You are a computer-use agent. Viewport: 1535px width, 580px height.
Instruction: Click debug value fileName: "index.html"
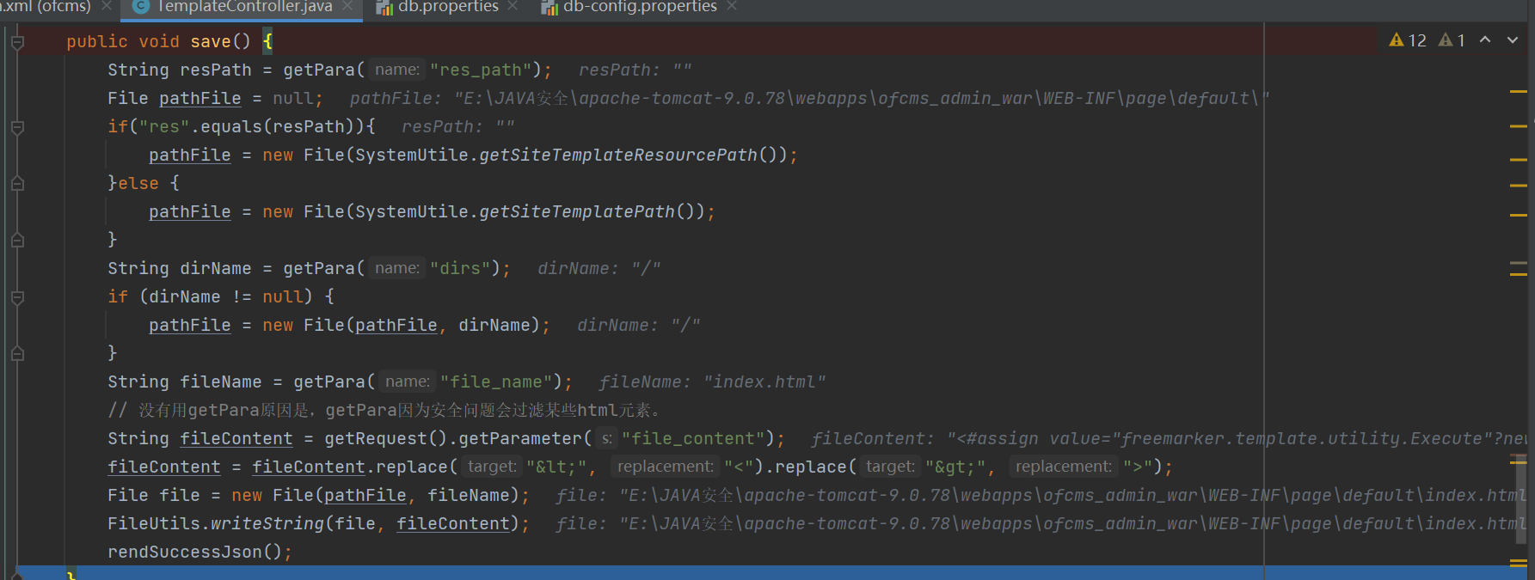(712, 382)
